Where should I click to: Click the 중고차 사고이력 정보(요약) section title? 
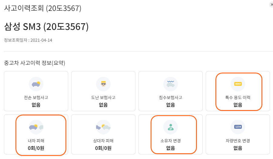[35, 63]
